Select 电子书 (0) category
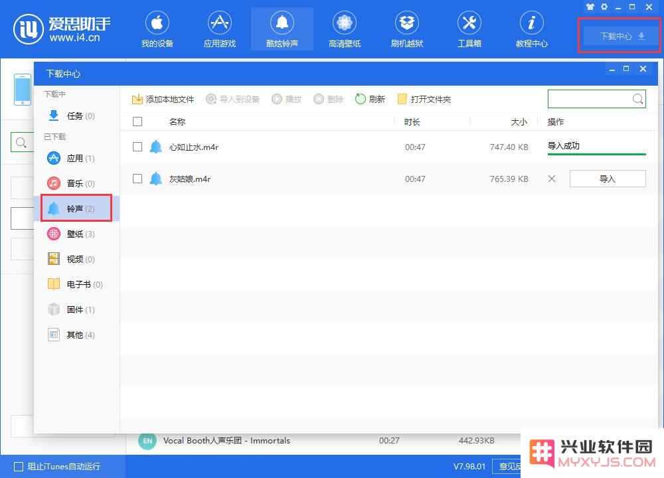This screenshot has width=664, height=478. (75, 284)
